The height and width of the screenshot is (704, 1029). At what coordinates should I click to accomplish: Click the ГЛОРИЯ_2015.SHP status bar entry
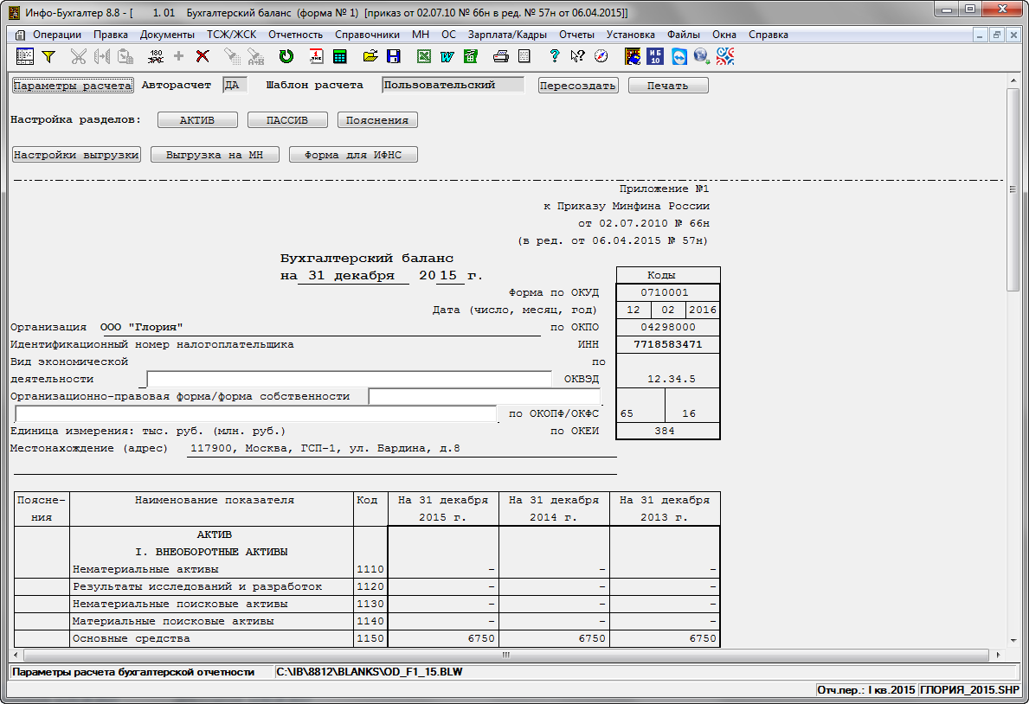(x=970, y=690)
